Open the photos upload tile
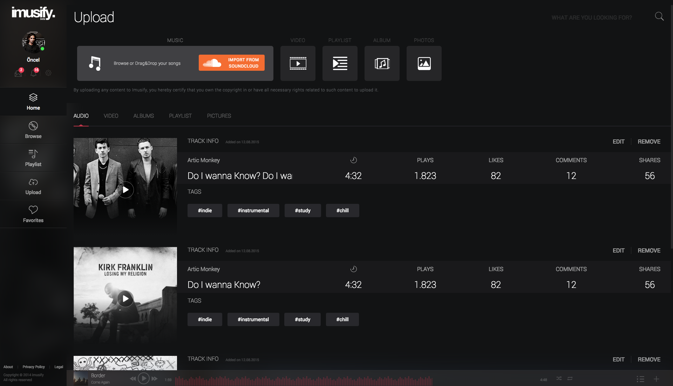This screenshot has height=386, width=673. click(x=424, y=63)
